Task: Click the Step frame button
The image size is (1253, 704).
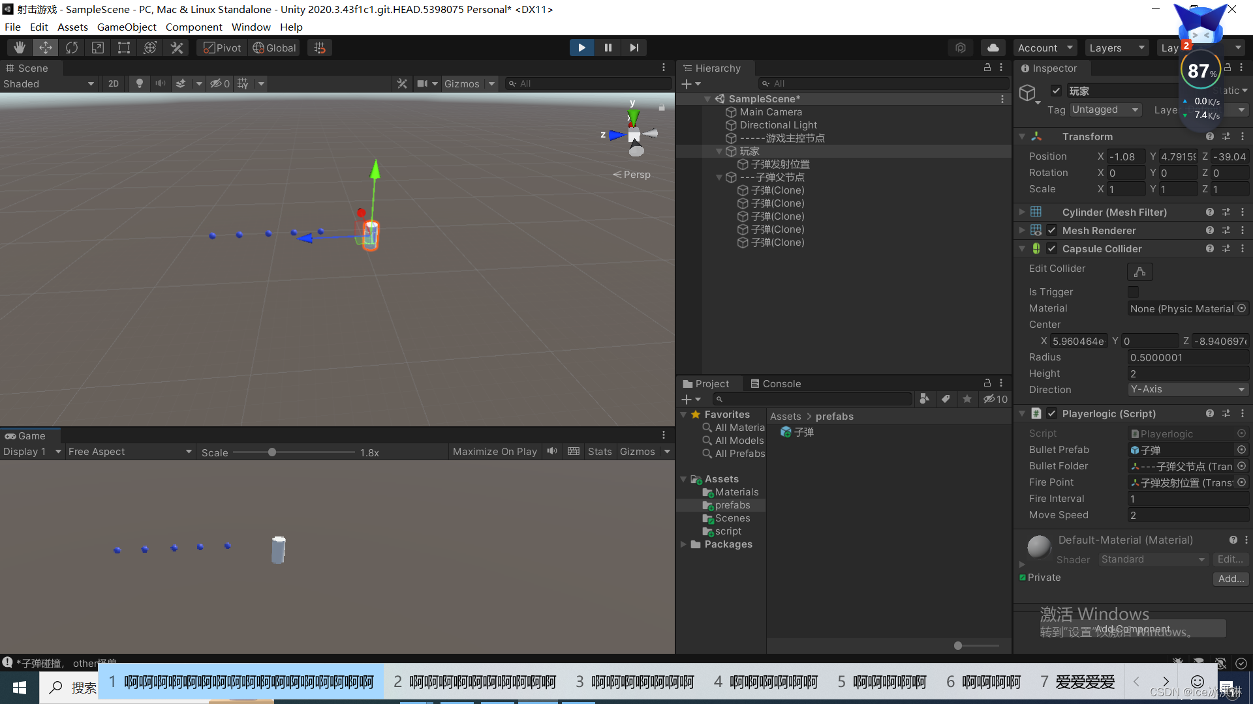Action: (634, 48)
